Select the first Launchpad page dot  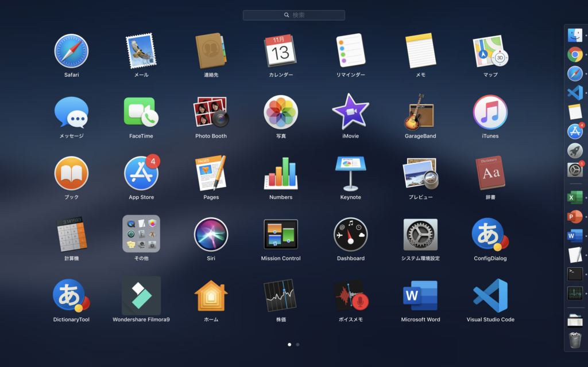tap(289, 345)
